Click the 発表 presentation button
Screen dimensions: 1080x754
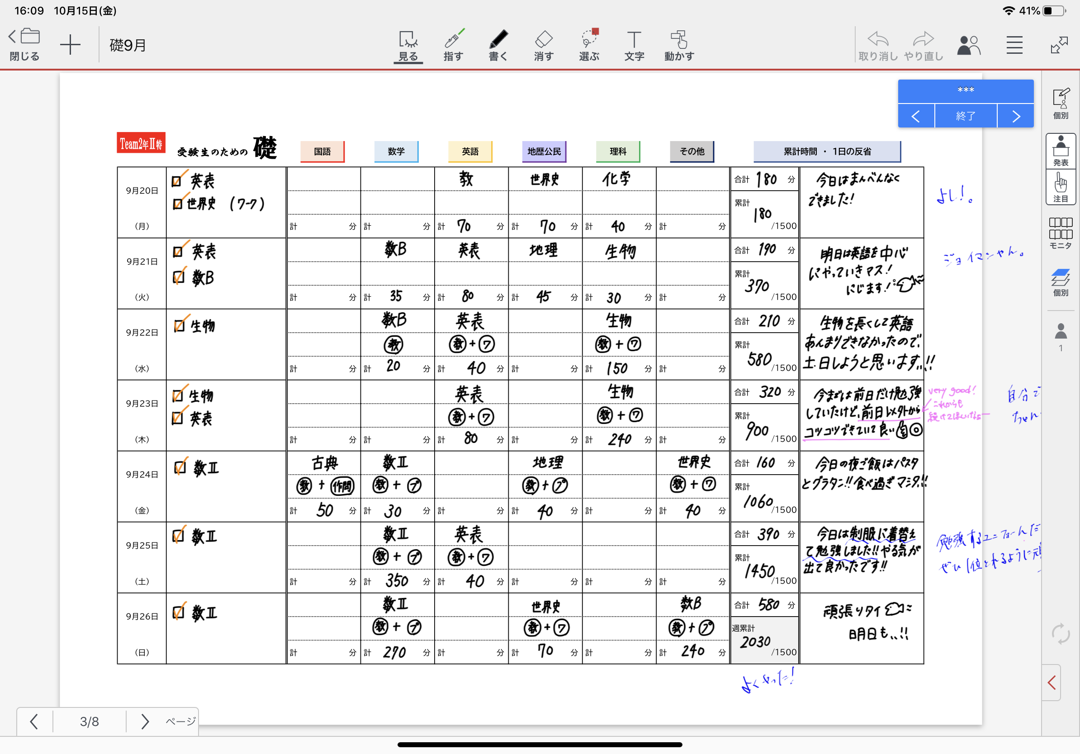tap(1060, 151)
